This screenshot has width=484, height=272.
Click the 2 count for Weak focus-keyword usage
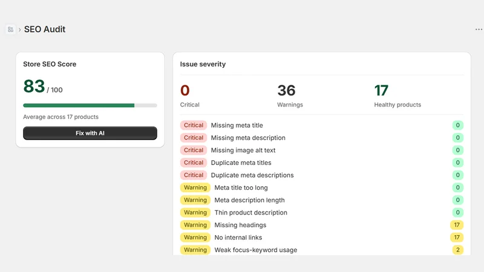pyautogui.click(x=458, y=250)
